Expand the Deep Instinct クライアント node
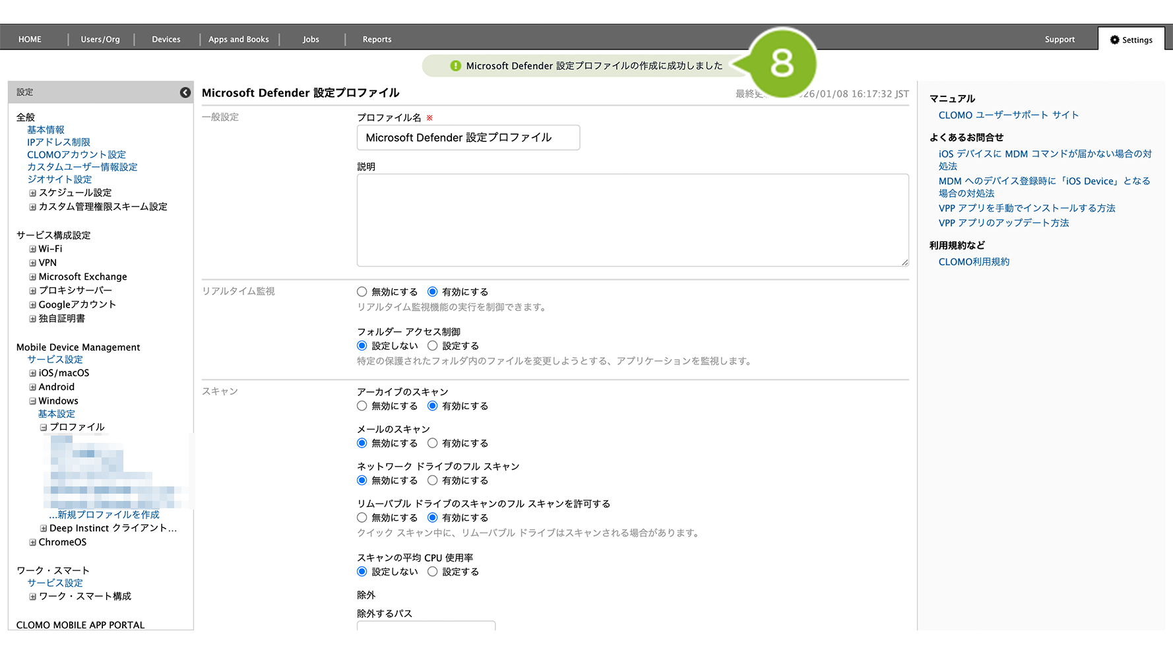 pyautogui.click(x=44, y=529)
